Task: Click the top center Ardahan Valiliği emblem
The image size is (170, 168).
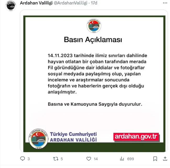Action: pos(94,26)
